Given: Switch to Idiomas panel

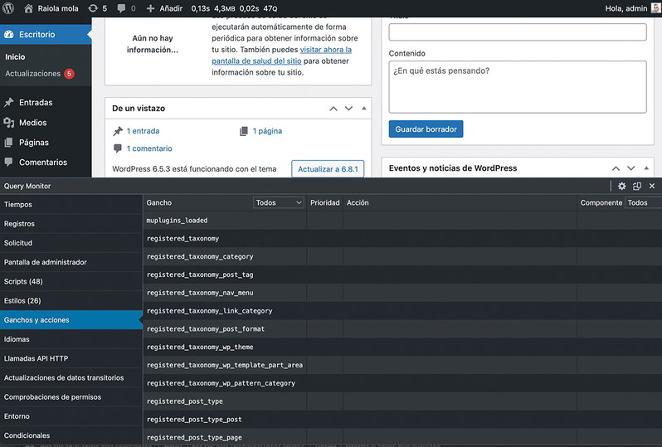Looking at the screenshot, I should click(71, 339).
